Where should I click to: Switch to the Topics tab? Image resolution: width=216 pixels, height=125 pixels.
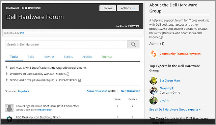[14, 57]
